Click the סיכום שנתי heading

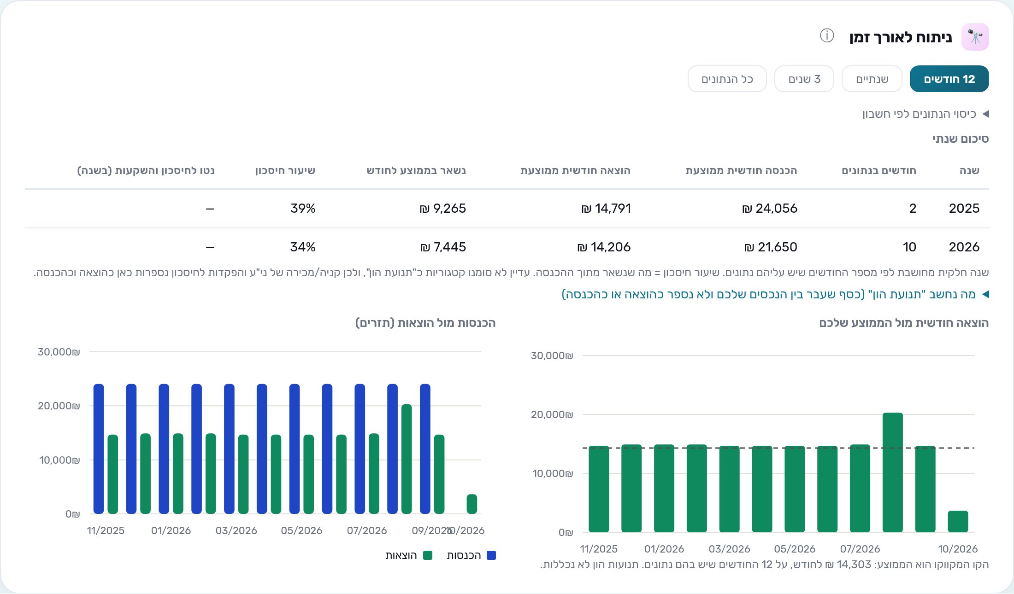point(961,139)
